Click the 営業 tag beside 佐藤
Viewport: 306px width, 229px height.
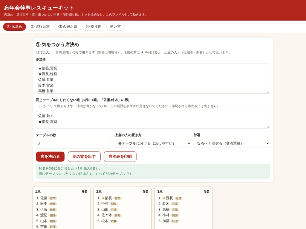pos(53,198)
